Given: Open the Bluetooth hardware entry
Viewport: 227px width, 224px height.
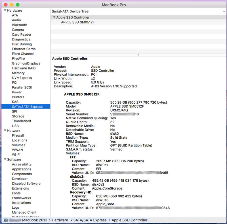Looking at the screenshot, I should pyautogui.click(x=20, y=25).
